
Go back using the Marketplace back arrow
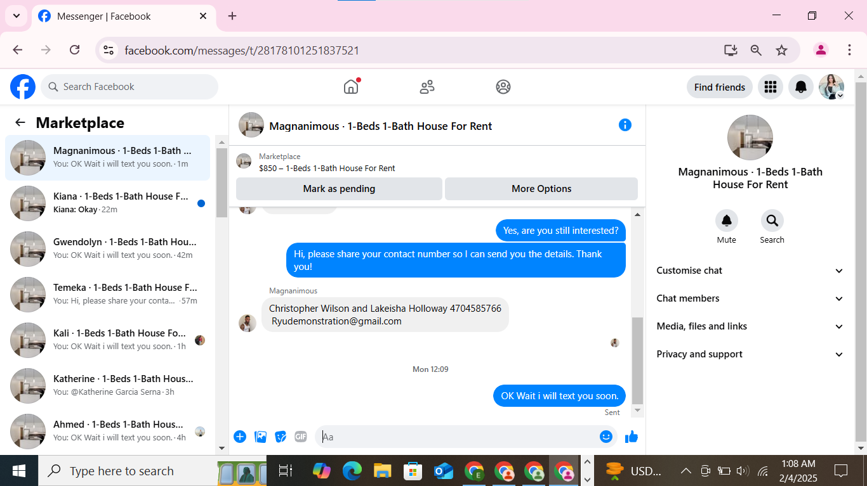point(20,123)
